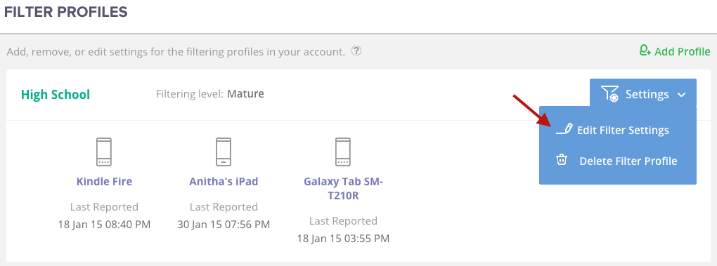Select the 18 Jan 15 03:55 PM timestamp

click(x=343, y=238)
